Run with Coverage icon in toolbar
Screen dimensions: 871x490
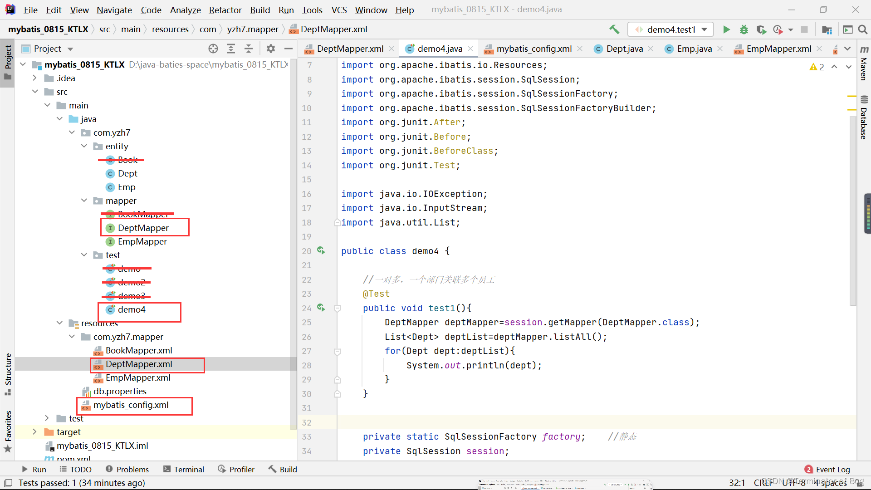click(x=761, y=29)
